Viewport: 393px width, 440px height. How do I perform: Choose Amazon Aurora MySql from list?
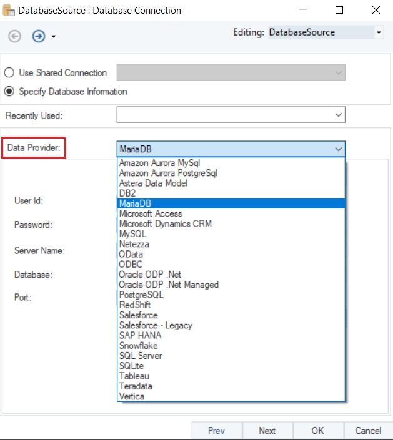231,163
